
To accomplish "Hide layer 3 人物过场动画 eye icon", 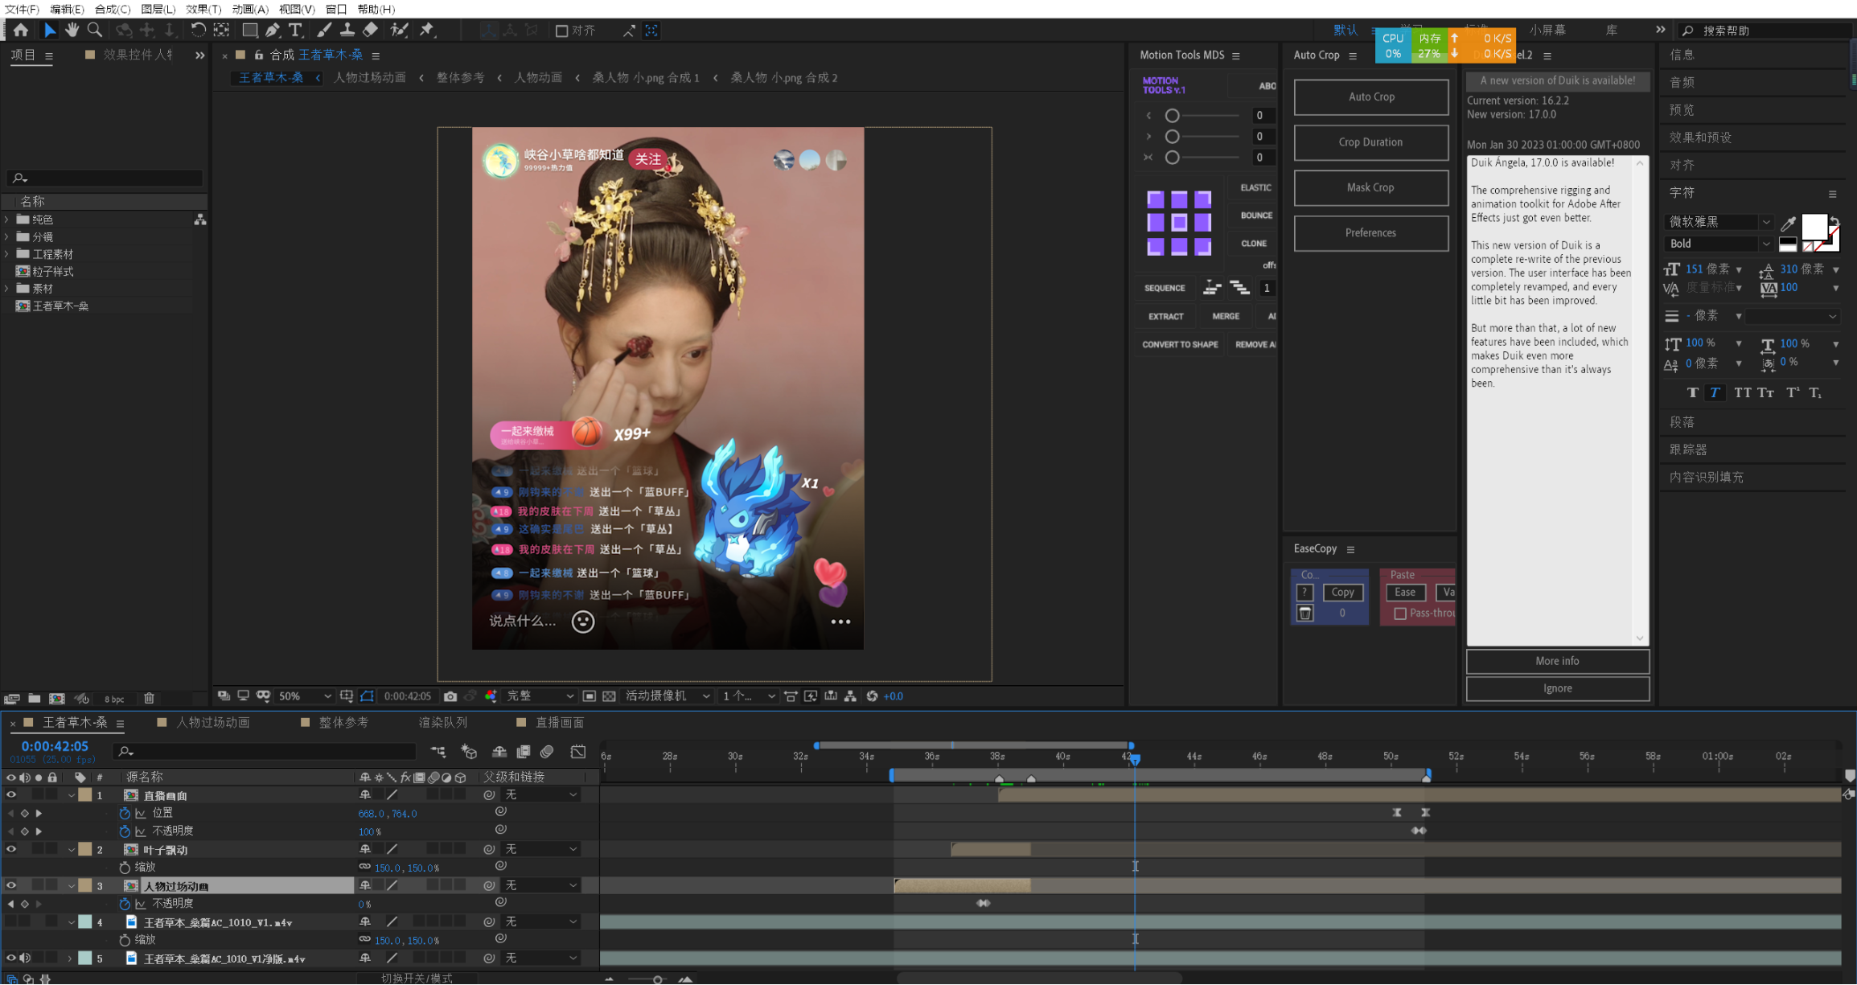I will point(11,885).
